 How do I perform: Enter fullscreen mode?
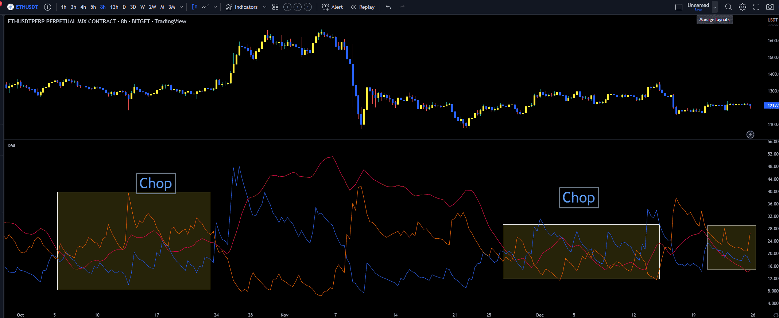click(756, 7)
